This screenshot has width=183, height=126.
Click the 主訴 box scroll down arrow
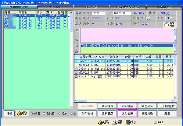[x=175, y=40]
